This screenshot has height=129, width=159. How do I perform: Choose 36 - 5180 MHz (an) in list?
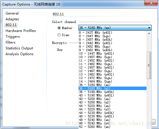point(113,85)
